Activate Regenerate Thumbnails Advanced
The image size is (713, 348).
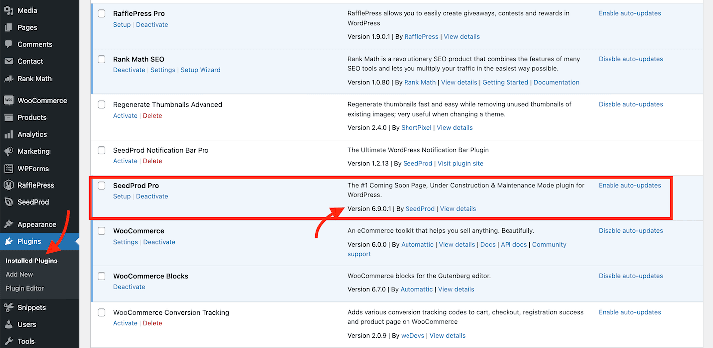click(125, 116)
